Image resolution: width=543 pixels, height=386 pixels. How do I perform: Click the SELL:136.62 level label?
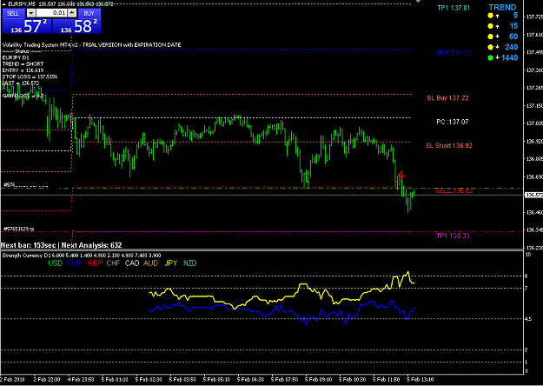click(x=454, y=190)
